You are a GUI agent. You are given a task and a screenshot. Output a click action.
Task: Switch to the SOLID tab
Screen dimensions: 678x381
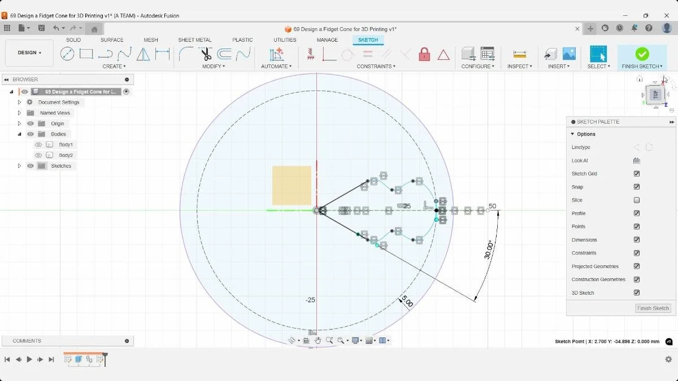(73, 40)
